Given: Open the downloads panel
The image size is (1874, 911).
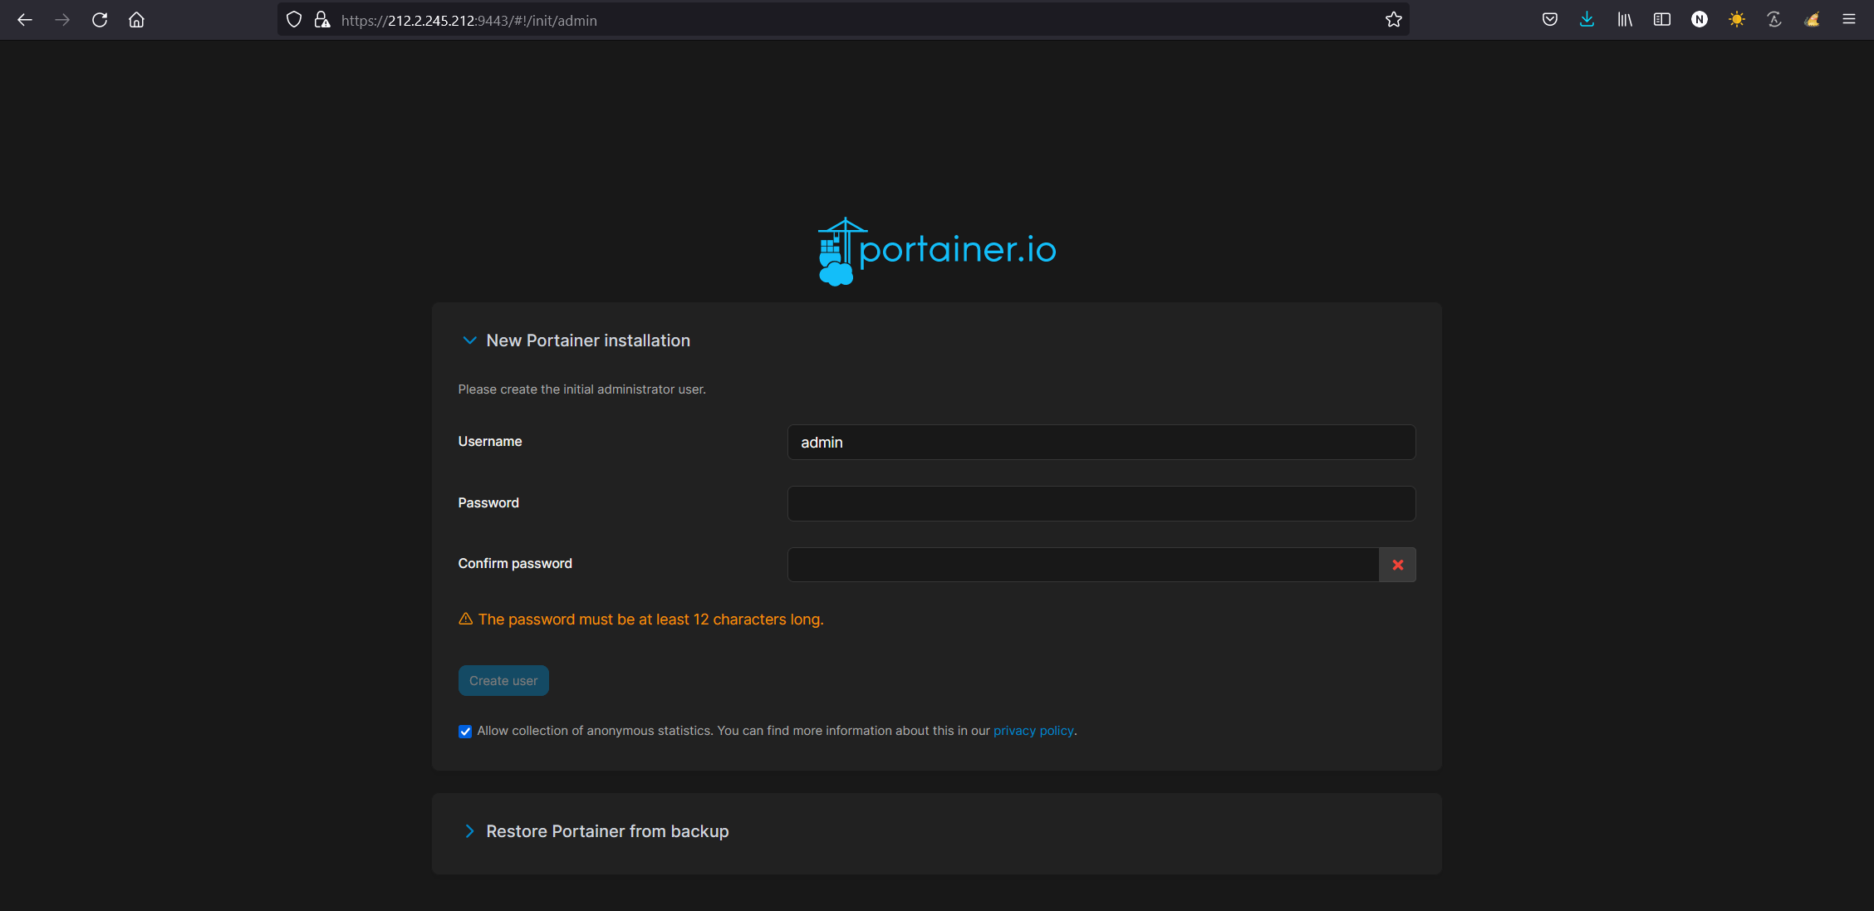Looking at the screenshot, I should [x=1587, y=20].
